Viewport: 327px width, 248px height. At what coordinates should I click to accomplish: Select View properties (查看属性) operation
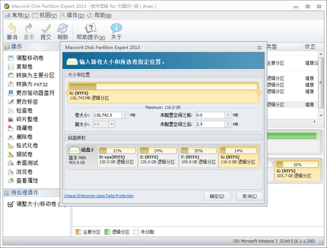tap(23, 181)
